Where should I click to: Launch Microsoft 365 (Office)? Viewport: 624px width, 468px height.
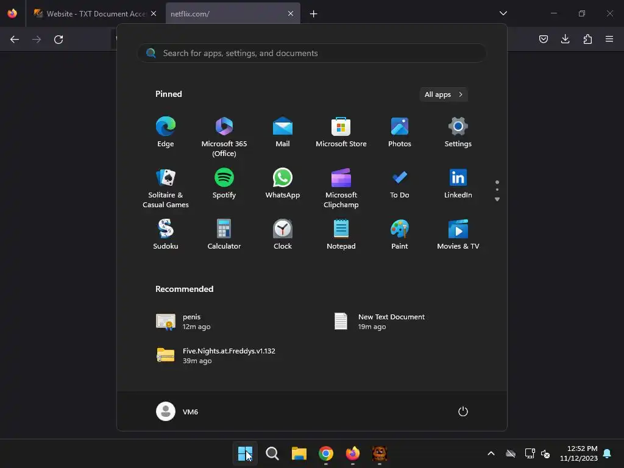click(x=224, y=137)
